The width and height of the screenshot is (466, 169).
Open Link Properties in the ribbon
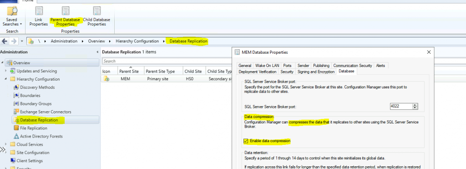39,16
